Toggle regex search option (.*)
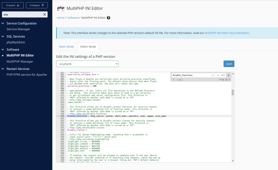278x170 pixels. point(219,80)
